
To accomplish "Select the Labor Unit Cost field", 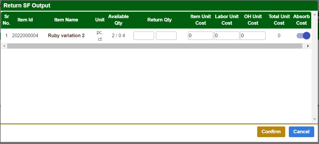I will click(227, 36).
